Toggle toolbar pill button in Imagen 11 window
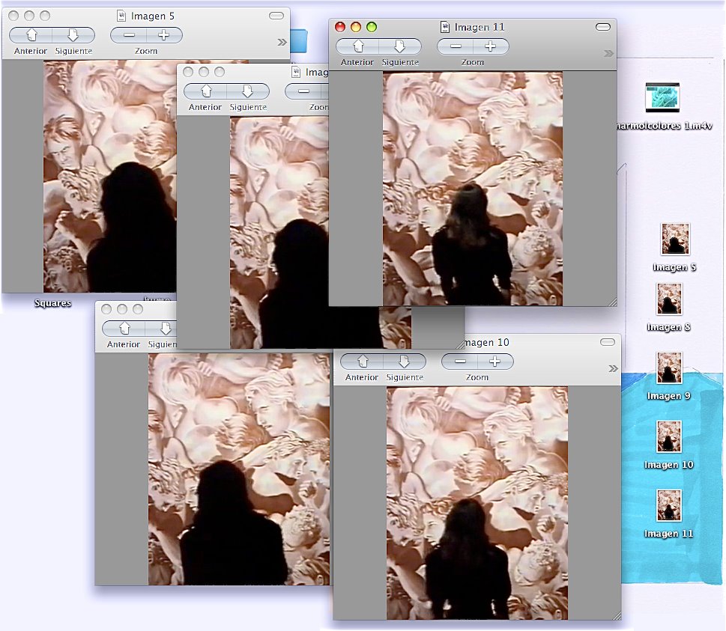Viewport: 726px width, 631px height. click(x=603, y=27)
